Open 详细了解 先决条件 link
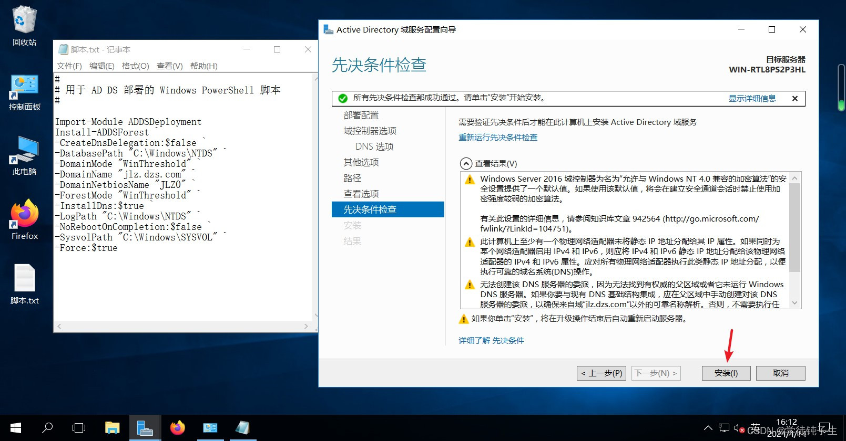Viewport: 846px width, 441px height. (491, 340)
